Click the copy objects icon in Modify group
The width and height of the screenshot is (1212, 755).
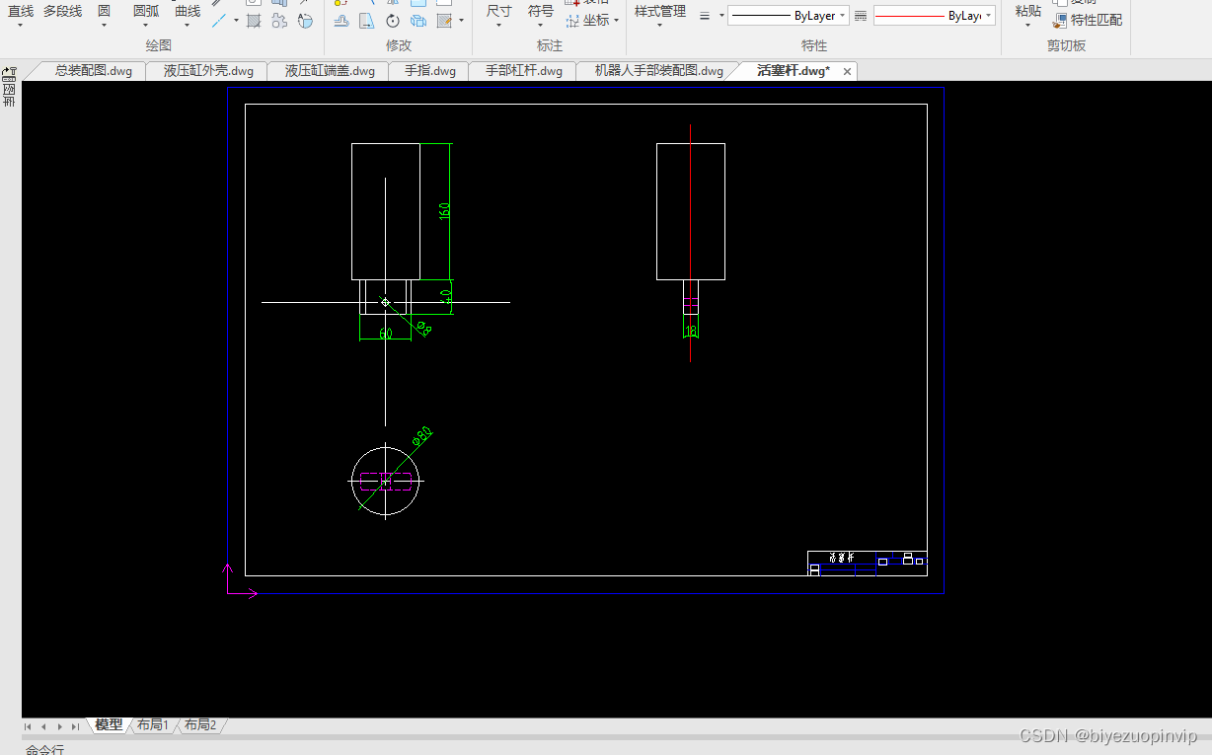click(418, 21)
